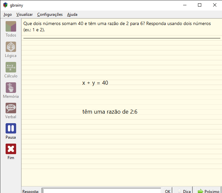This screenshot has height=193, width=222.
Task: Open the Memória trainer icon
Action: click(x=11, y=88)
